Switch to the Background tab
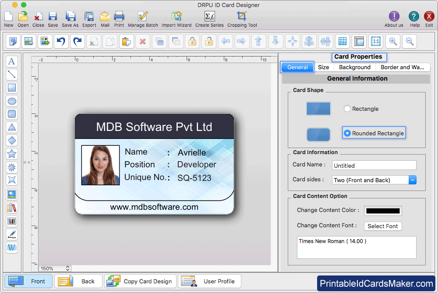Screen dimensions: 438x293 pos(355,67)
